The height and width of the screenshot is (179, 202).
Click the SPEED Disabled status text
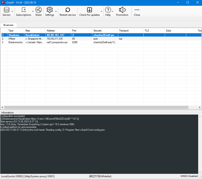click(x=189, y=176)
